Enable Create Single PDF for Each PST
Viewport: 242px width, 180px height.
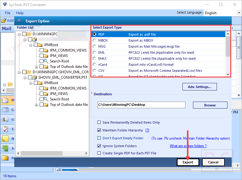pyautogui.click(x=99, y=153)
